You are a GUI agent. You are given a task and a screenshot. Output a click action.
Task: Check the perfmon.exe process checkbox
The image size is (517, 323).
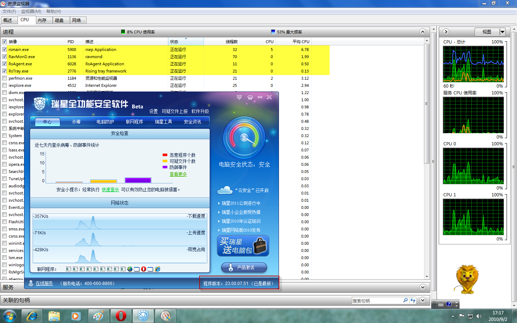point(5,78)
